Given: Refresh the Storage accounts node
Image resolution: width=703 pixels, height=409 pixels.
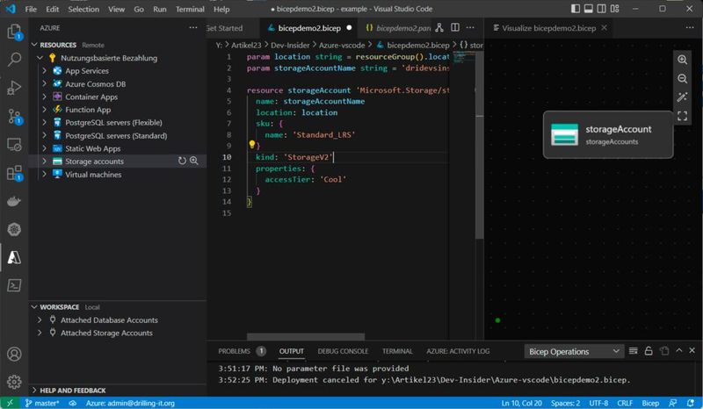Looking at the screenshot, I should pos(182,161).
